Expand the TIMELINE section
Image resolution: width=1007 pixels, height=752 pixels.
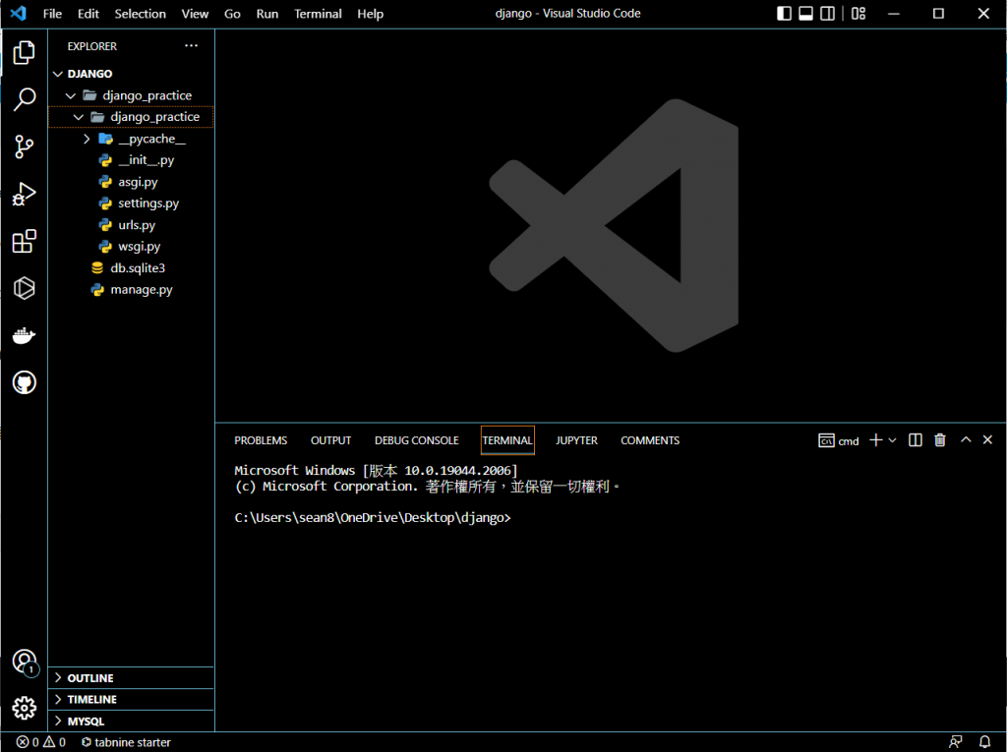pos(131,699)
